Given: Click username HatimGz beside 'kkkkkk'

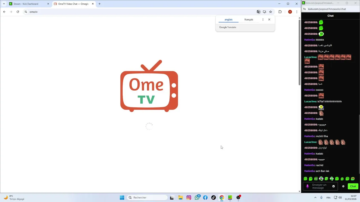Looking at the screenshot, I should pos(309,40).
